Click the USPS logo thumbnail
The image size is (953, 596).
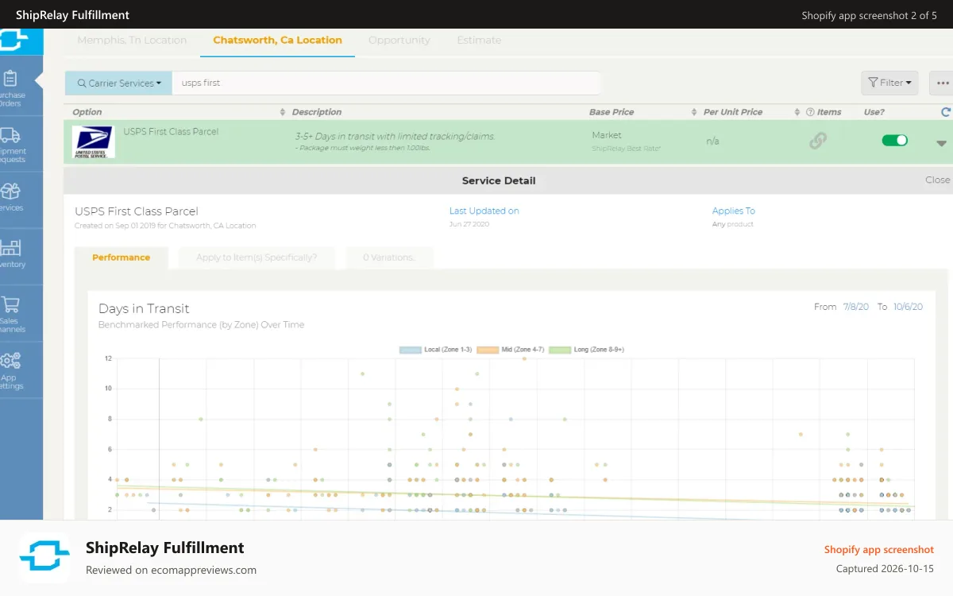click(x=93, y=141)
